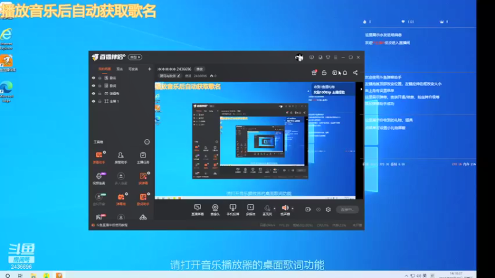Click the share icon in room toolbar

pos(355,73)
